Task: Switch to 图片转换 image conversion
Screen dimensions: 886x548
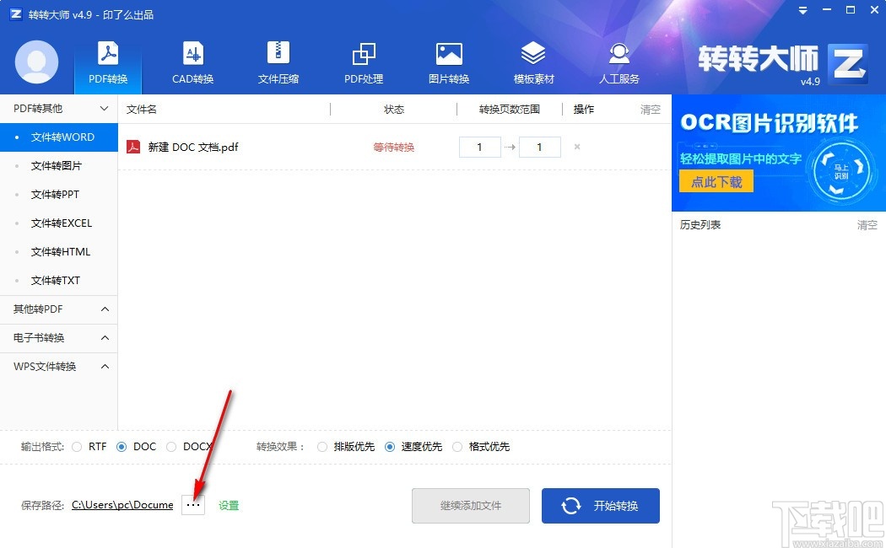Action: pyautogui.click(x=448, y=63)
